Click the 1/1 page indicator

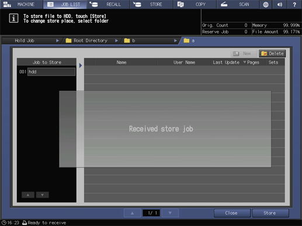tap(151, 213)
